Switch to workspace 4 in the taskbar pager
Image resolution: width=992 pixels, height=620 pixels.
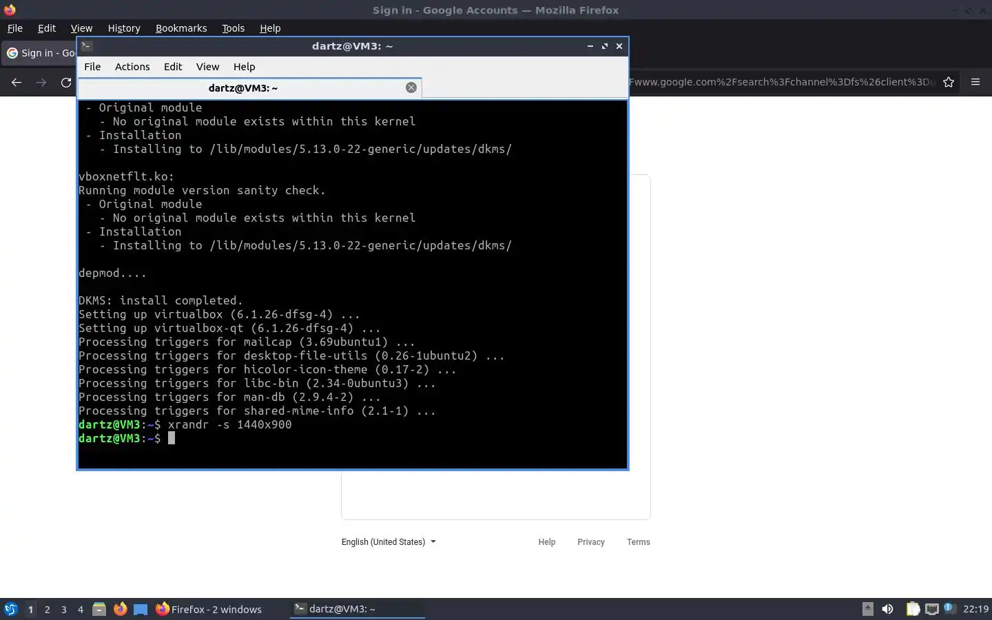[80, 609]
